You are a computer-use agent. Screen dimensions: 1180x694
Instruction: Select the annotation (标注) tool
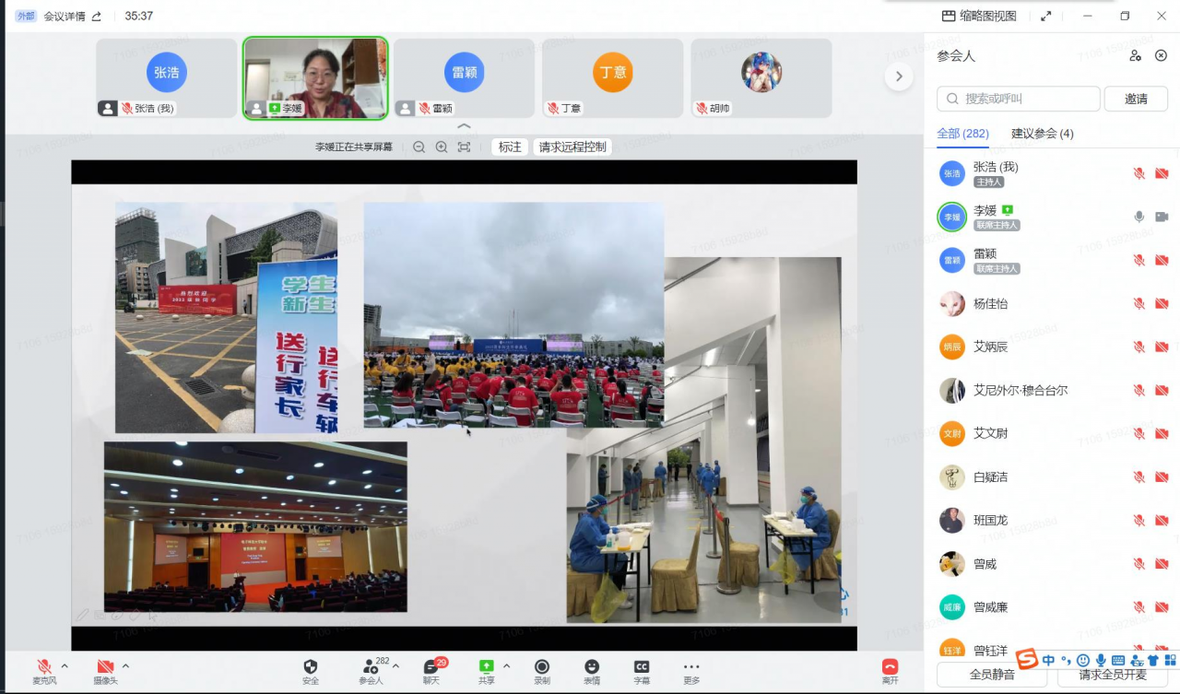click(510, 147)
